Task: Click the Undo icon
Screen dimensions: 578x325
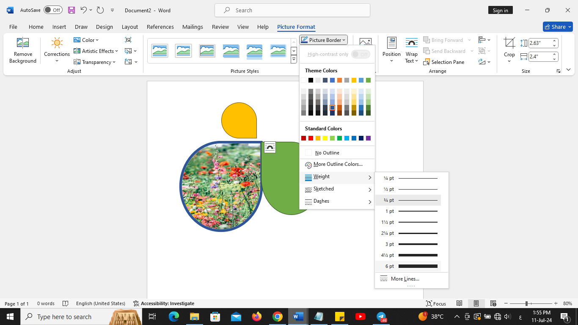Action: pyautogui.click(x=83, y=10)
